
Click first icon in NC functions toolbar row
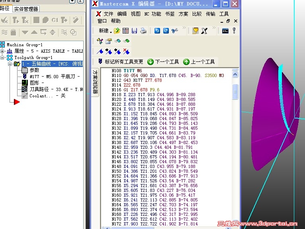pyautogui.click(x=100, y=41)
